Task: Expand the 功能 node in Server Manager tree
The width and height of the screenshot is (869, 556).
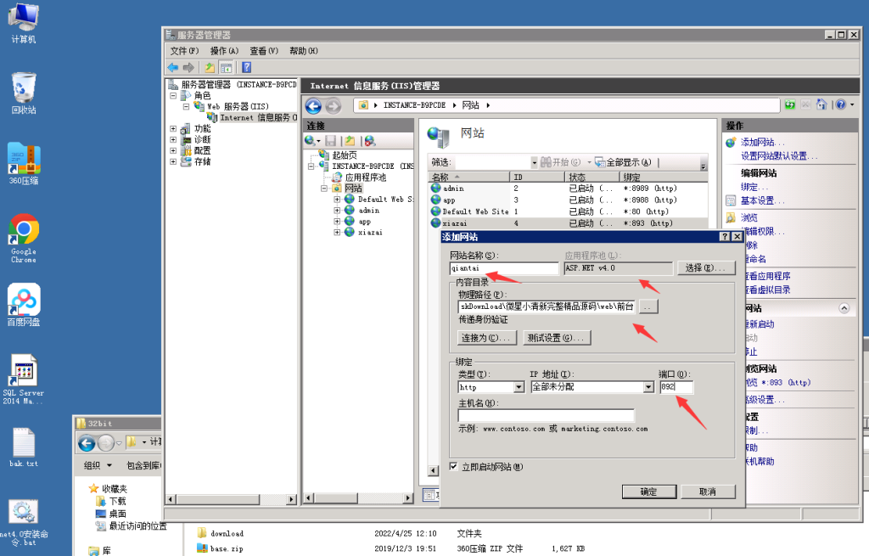Action: [x=173, y=129]
